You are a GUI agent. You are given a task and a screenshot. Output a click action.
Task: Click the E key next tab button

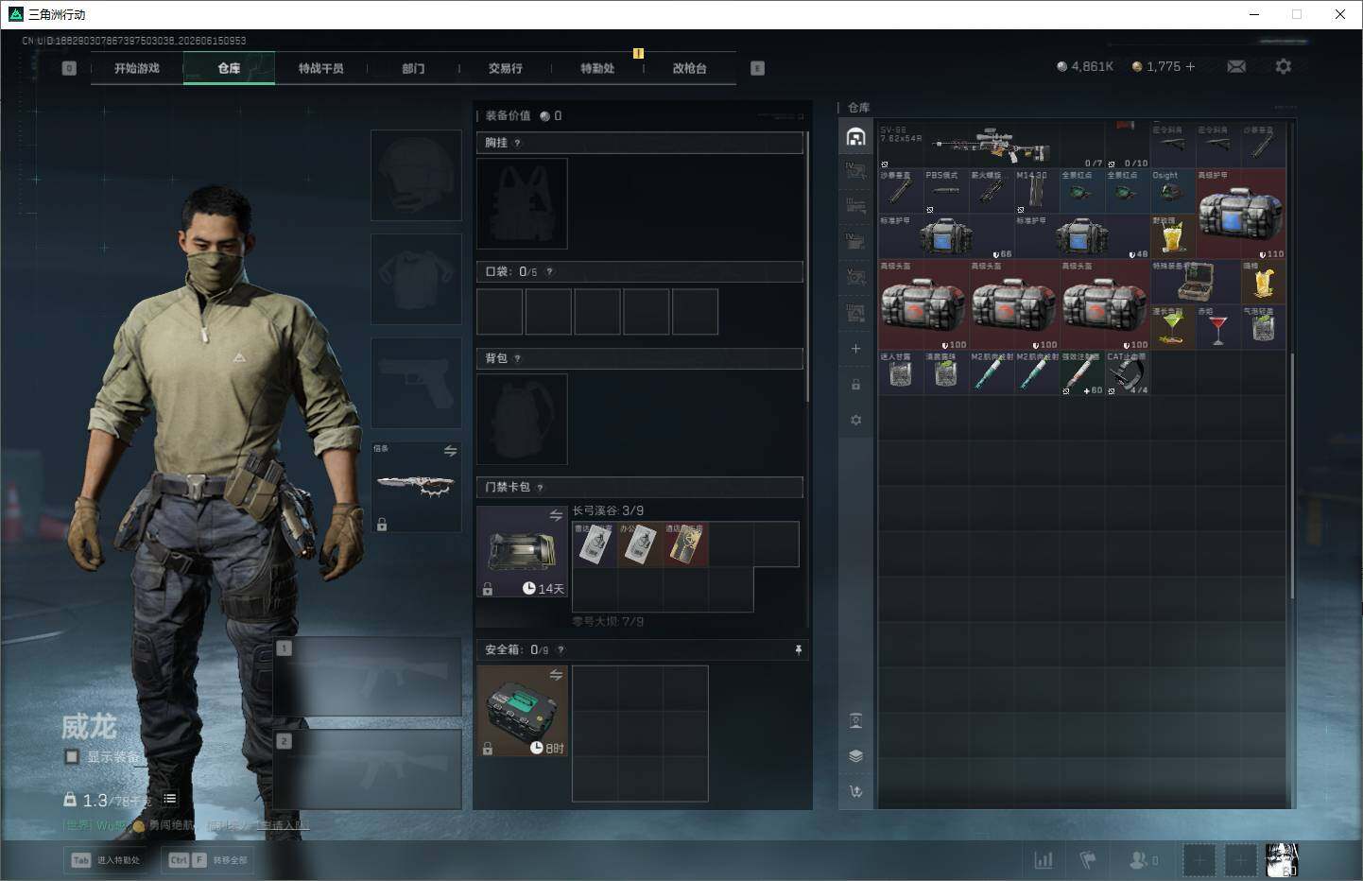(757, 68)
